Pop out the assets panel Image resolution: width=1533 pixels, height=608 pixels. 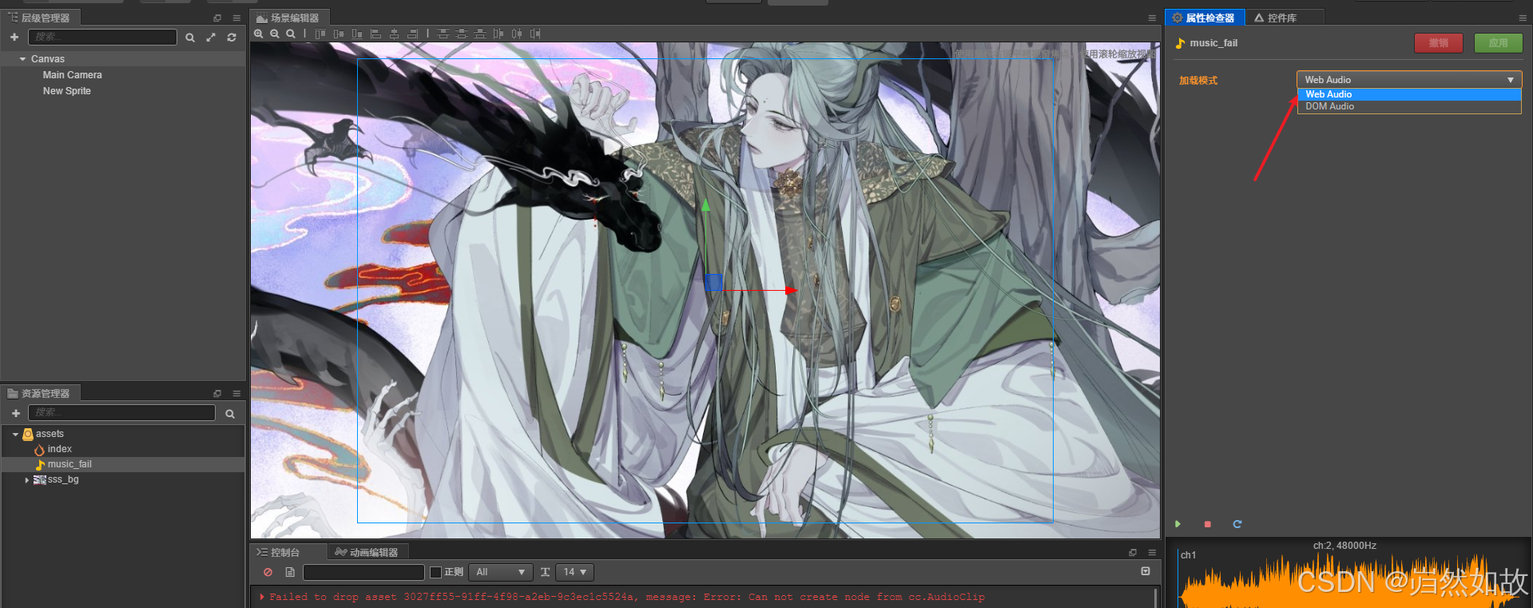217,393
